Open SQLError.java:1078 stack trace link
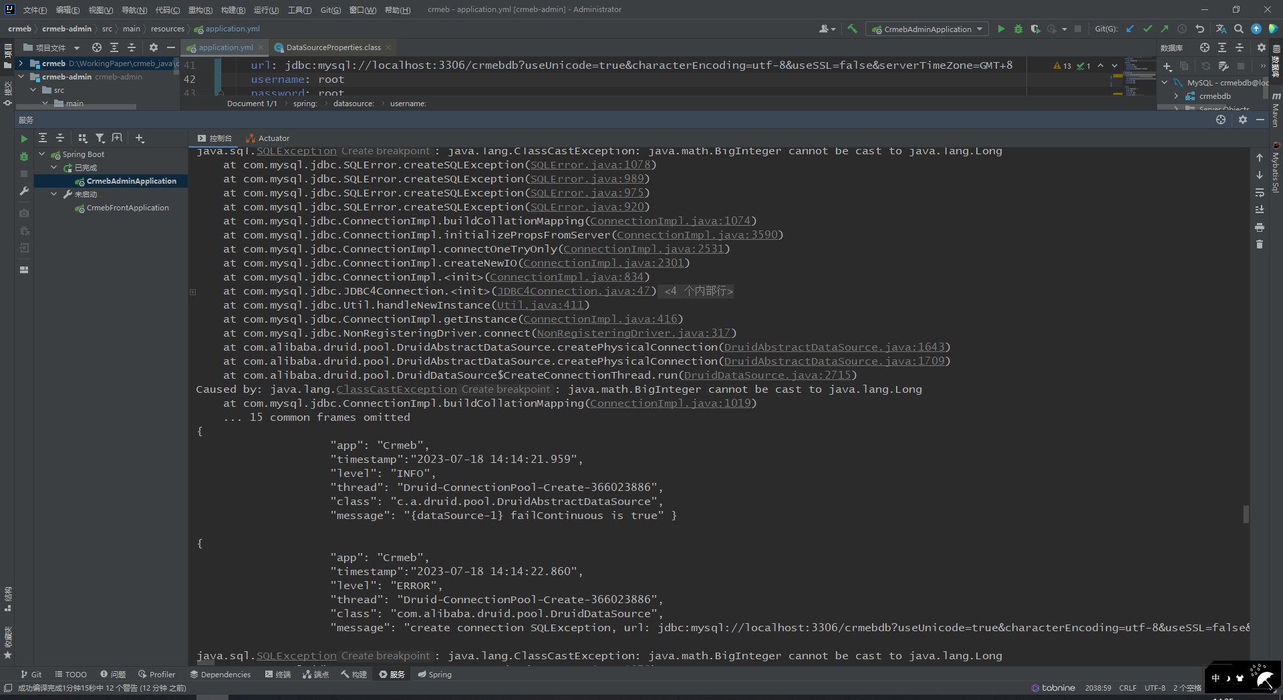The width and height of the screenshot is (1283, 700). tap(590, 165)
